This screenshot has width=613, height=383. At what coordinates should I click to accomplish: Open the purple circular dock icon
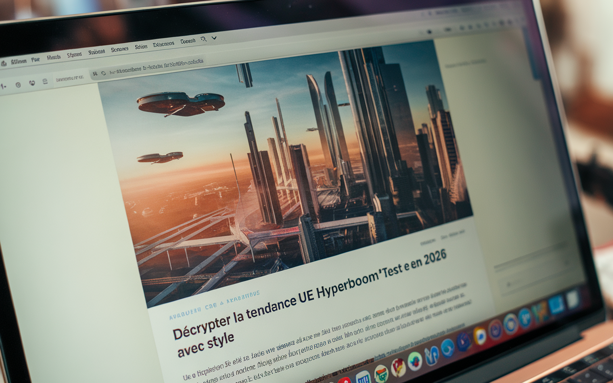pos(495,329)
